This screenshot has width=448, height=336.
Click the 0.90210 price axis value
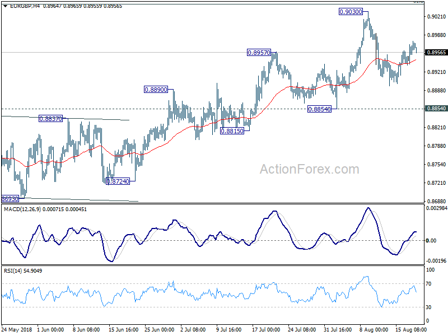437,17
